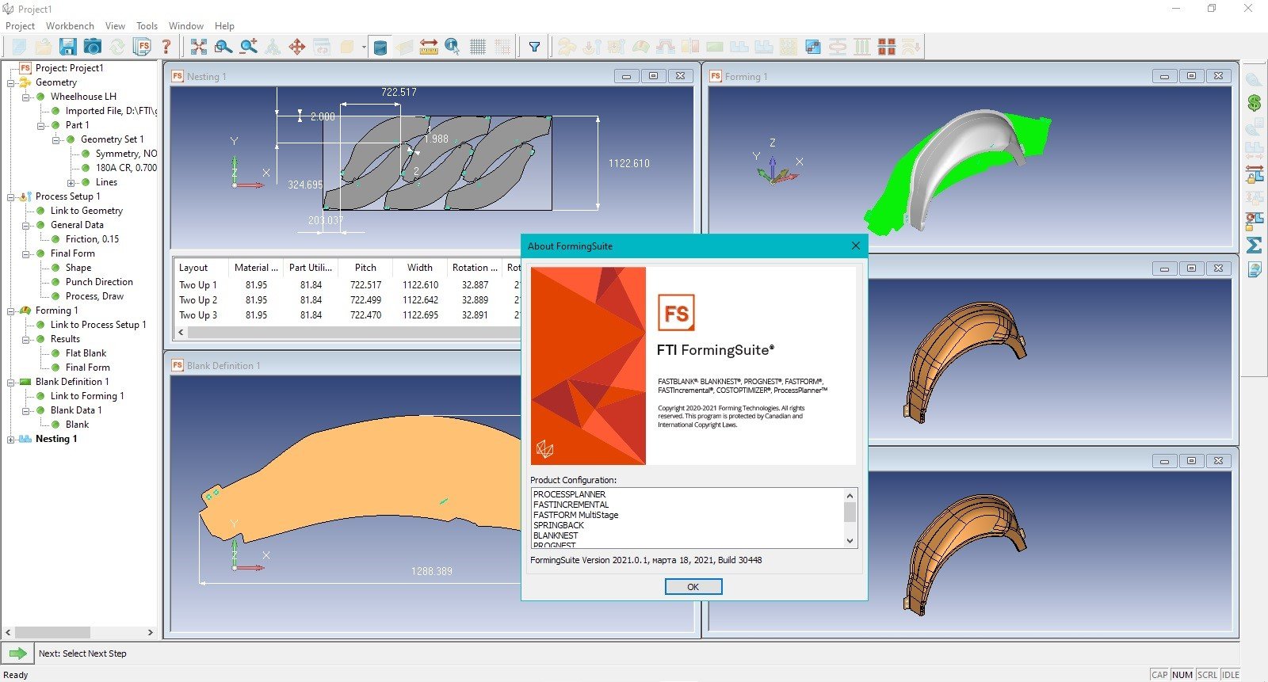Screen dimensions: 1268x682
Task: Click the Information query icon
Action: point(453,47)
